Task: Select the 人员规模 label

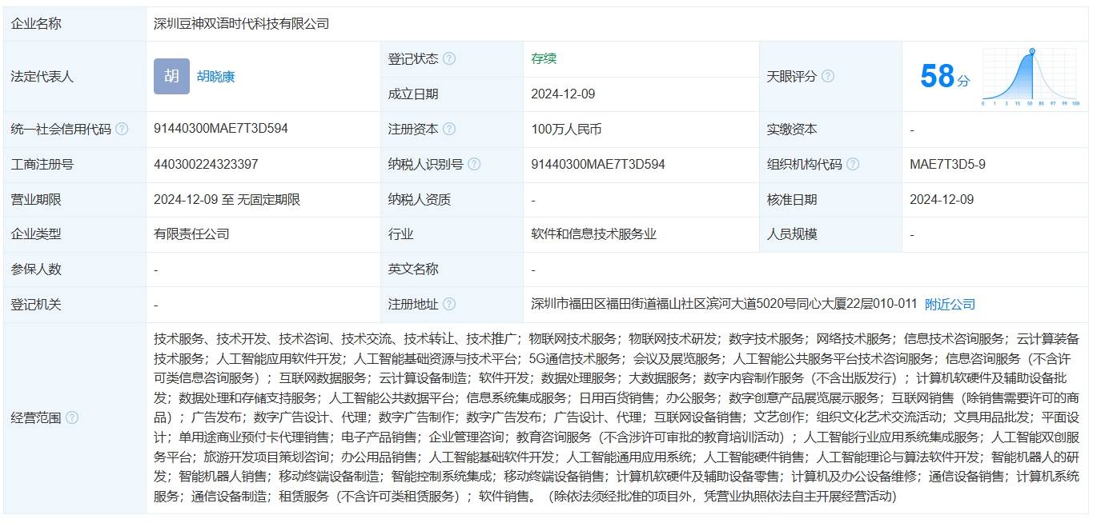Action: coord(792,234)
